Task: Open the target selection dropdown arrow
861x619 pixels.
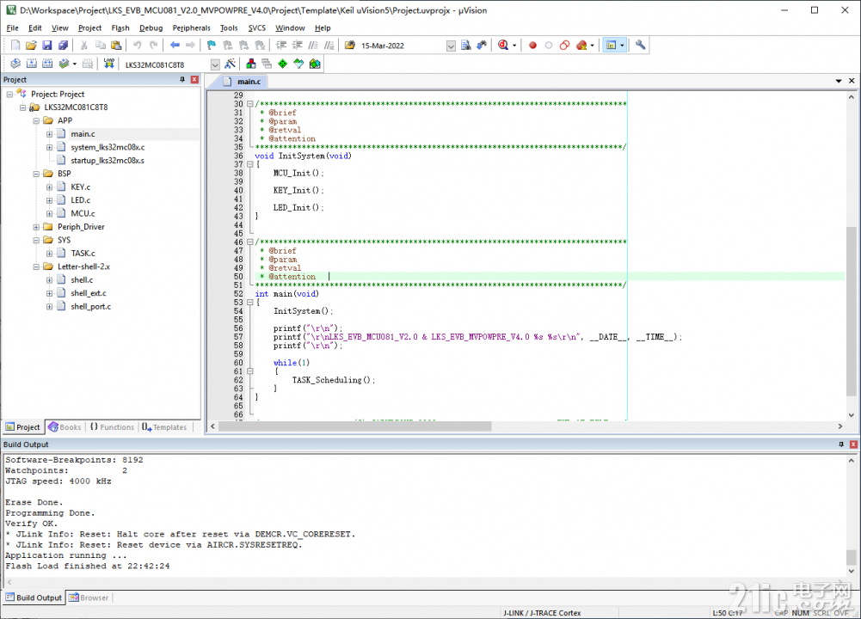Action: pos(215,64)
